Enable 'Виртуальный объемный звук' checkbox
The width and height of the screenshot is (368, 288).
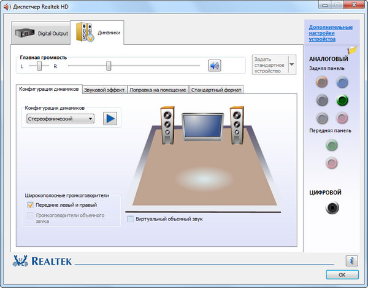[x=130, y=219]
